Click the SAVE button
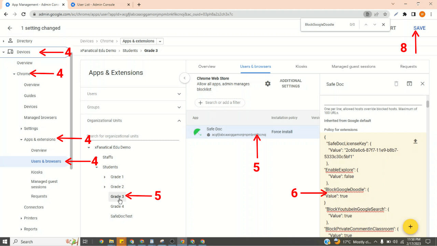This screenshot has width=437, height=246. point(419,28)
